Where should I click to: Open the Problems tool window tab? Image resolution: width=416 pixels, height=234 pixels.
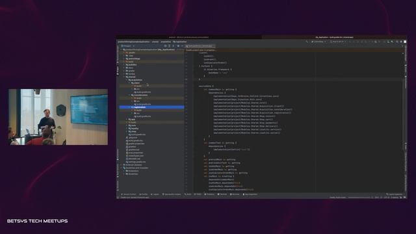[x=209, y=194]
